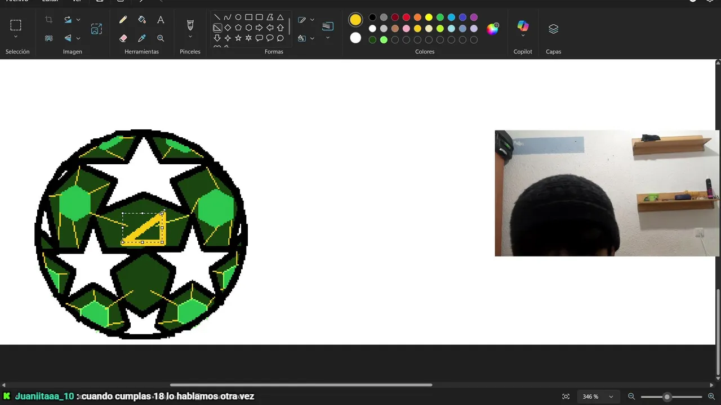Choose the six-point star shape
The image size is (721, 405).
248,38
